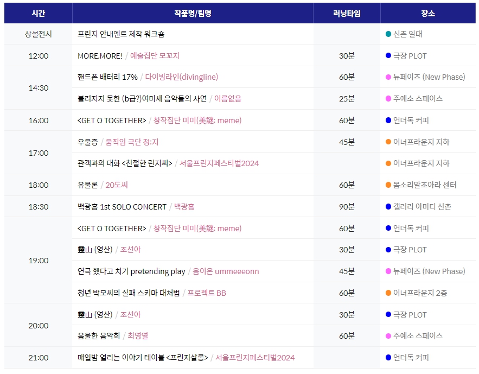
Task: Open the 음울한 음악회 work title
Action: pos(99,336)
